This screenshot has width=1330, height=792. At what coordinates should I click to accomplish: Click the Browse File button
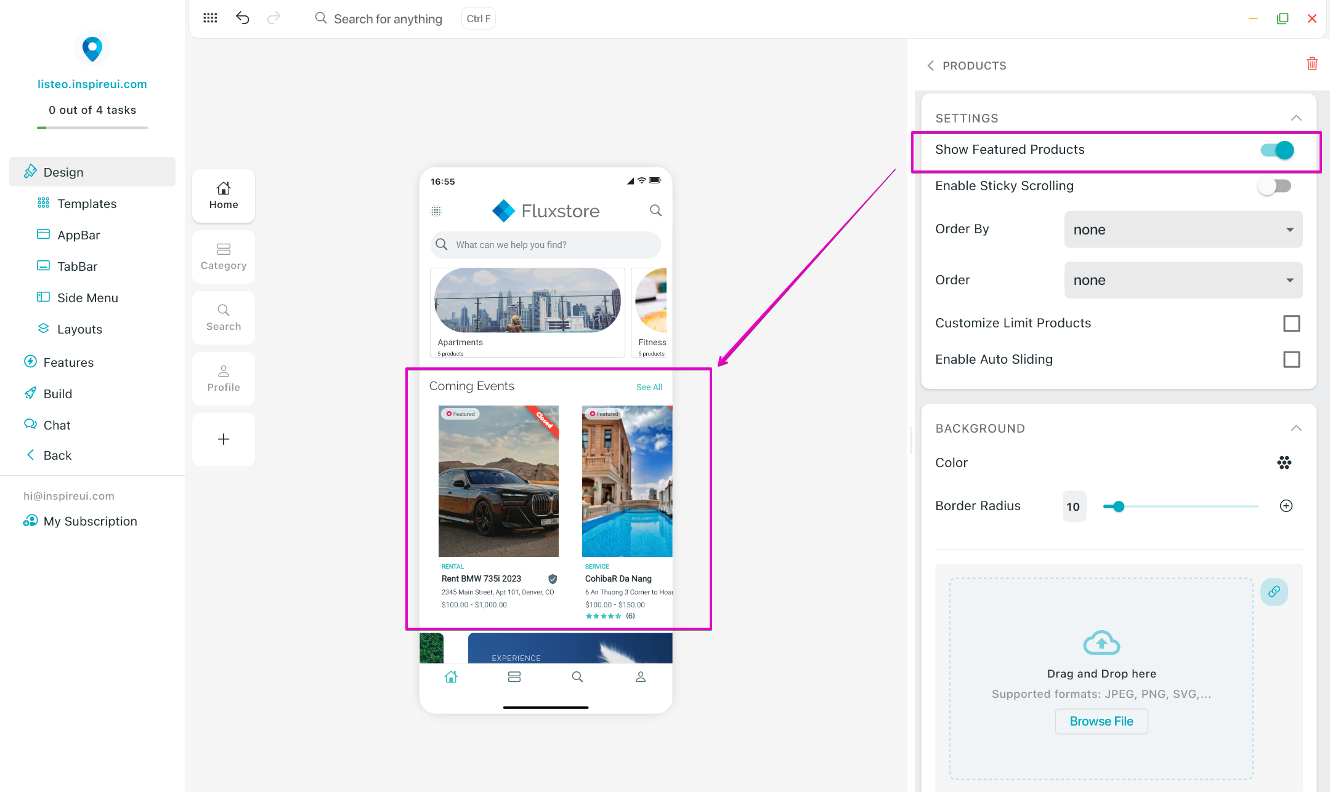[1101, 721]
